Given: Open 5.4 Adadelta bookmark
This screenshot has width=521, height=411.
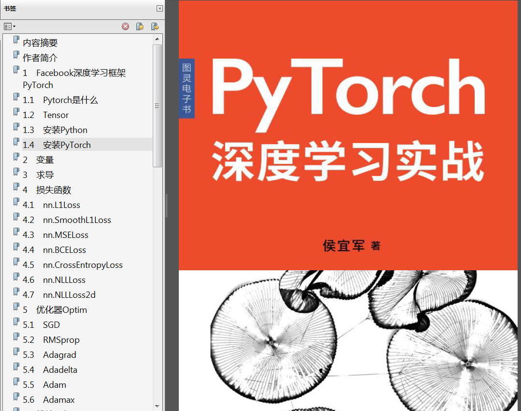Looking at the screenshot, I should [x=50, y=370].
